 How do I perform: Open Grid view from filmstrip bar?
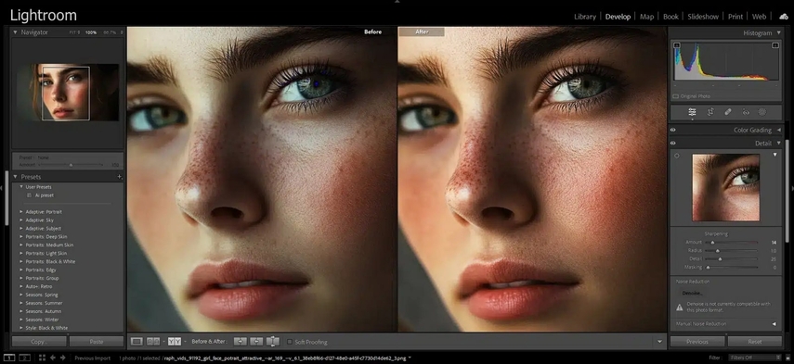42,358
